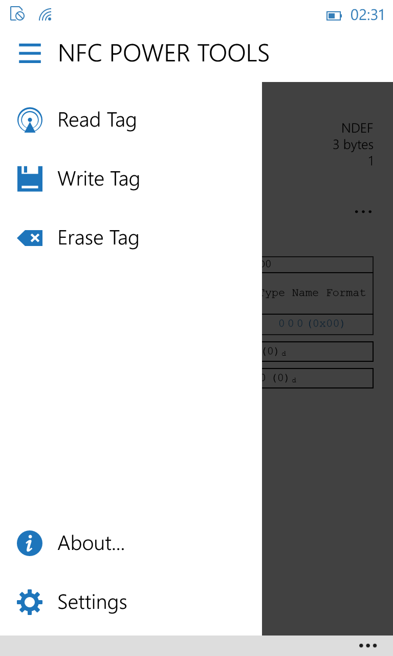Open the 0x00 value dropdown field
This screenshot has height=656, width=393.
317,324
